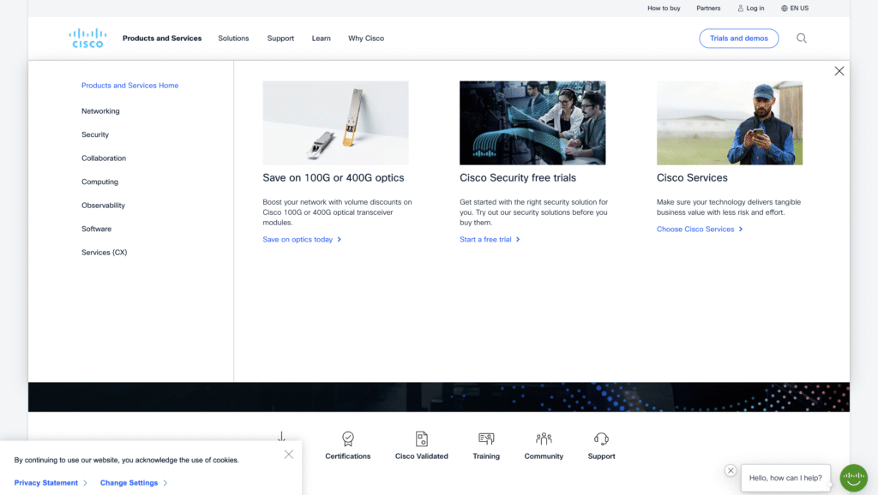Dismiss the cookie notice banner
878x495 pixels.
(288, 455)
